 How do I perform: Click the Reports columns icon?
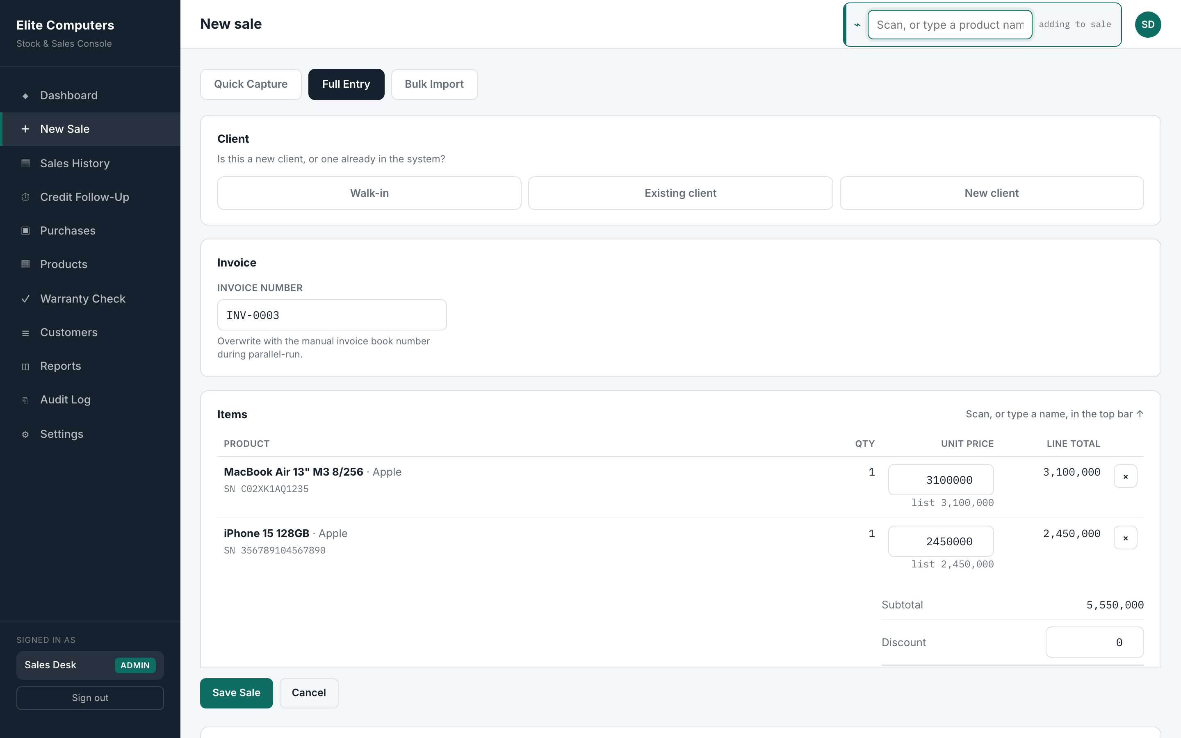pyautogui.click(x=25, y=367)
